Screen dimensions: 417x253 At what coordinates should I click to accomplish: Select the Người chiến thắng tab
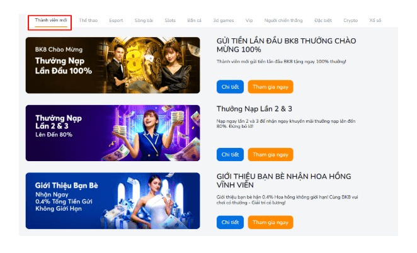[x=283, y=21]
